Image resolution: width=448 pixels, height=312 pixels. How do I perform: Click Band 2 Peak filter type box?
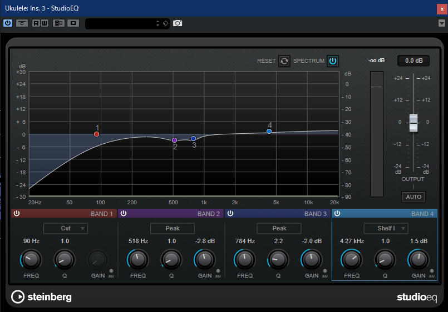pos(173,228)
